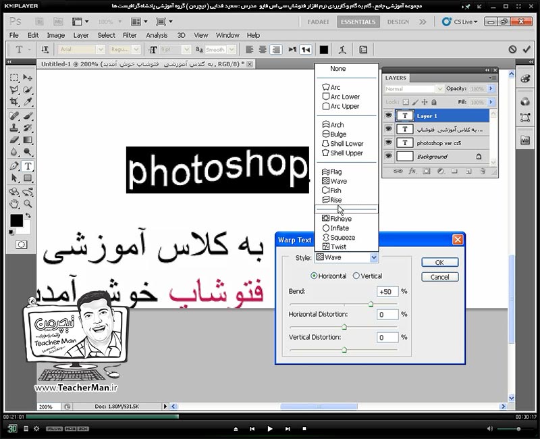
Task: Select the Crop tool
Action: click(13, 102)
